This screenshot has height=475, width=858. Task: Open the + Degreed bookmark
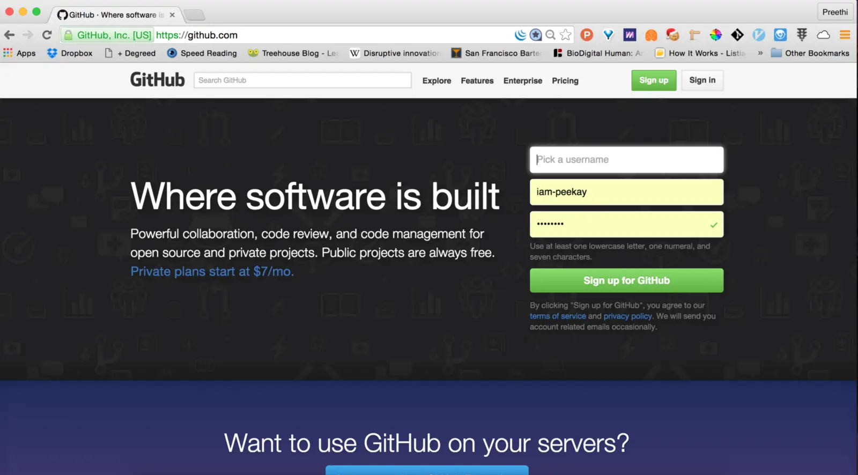130,53
